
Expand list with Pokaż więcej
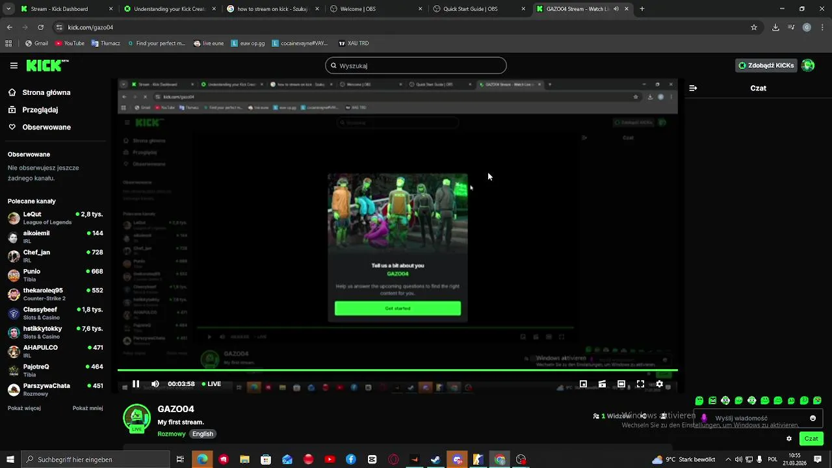pyautogui.click(x=24, y=408)
